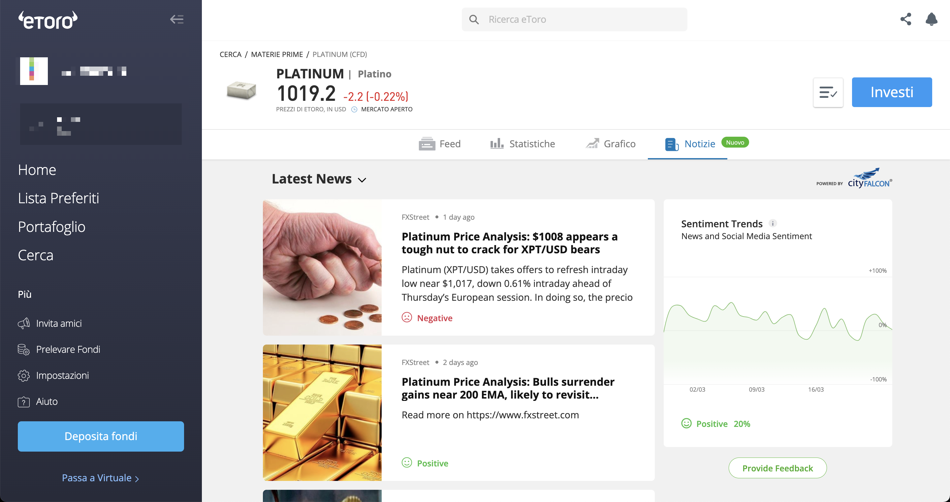Open the Invita amici menu item

point(50,323)
